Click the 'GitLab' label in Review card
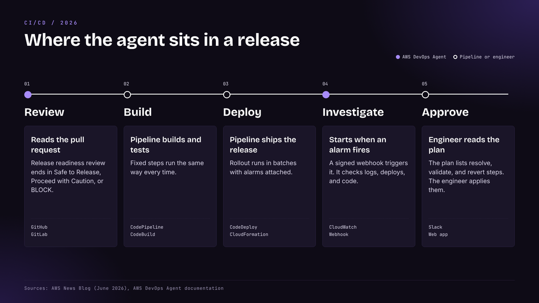Viewport: 539px width, 303px height. tap(39, 234)
